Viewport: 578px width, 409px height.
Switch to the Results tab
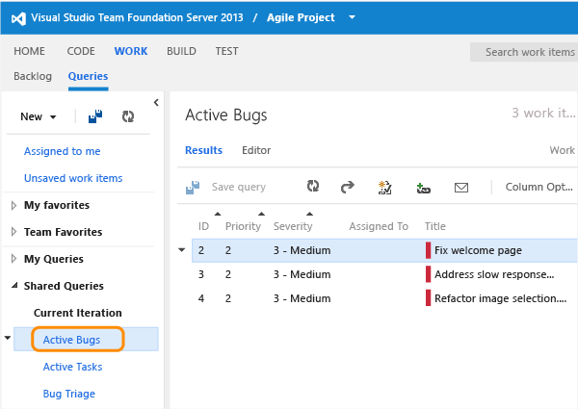tap(203, 150)
